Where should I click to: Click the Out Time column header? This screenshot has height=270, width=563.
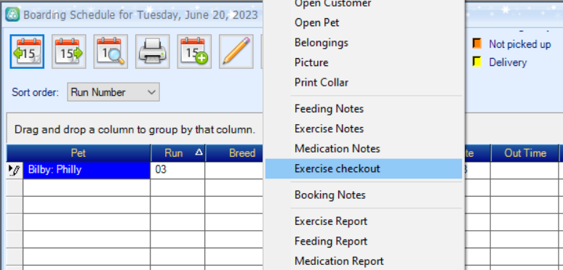pos(525,153)
